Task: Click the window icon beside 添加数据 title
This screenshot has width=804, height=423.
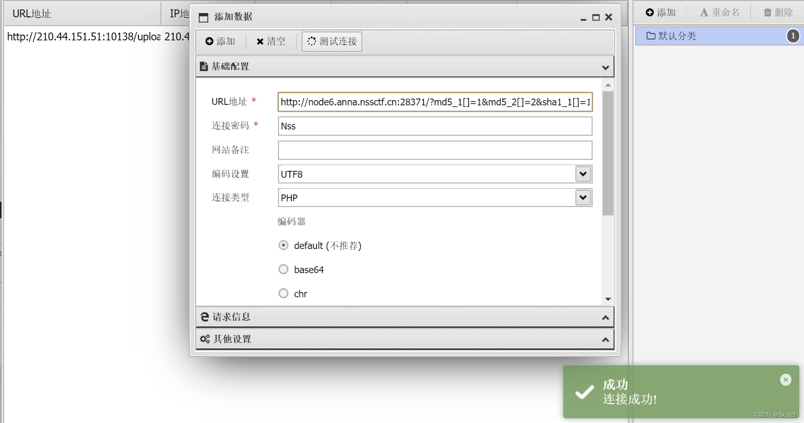Action: pos(203,17)
